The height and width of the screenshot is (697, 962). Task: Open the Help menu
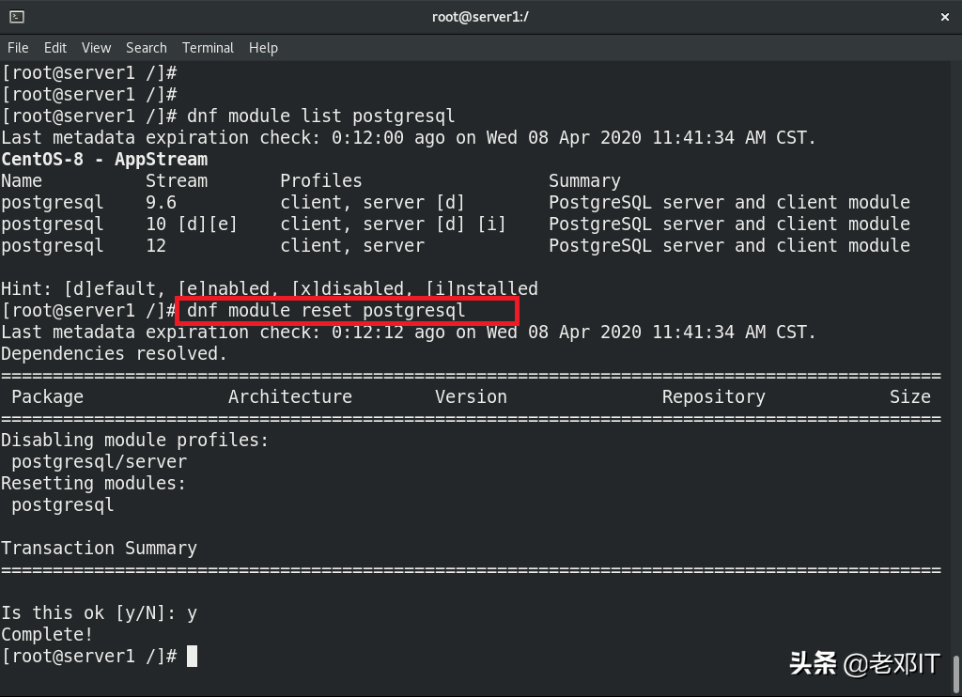pyautogui.click(x=263, y=48)
